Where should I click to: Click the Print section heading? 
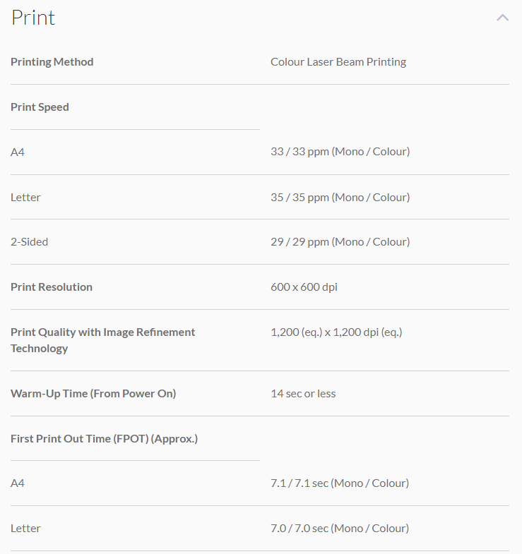point(33,18)
